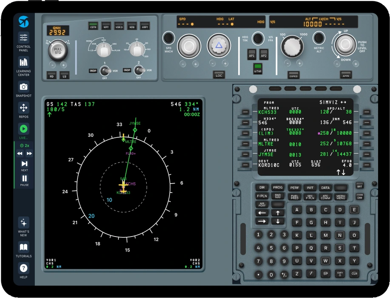Decrease heading with minus button
The height and width of the screenshot is (298, 390).
212,64
